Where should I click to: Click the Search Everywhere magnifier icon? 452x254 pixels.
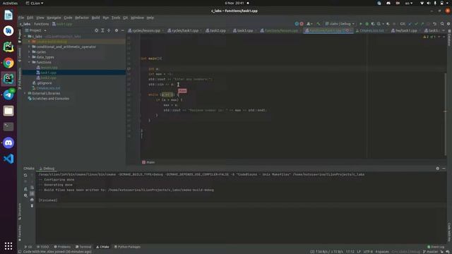pos(442,24)
